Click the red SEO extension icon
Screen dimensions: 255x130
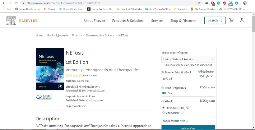pos(225,3)
